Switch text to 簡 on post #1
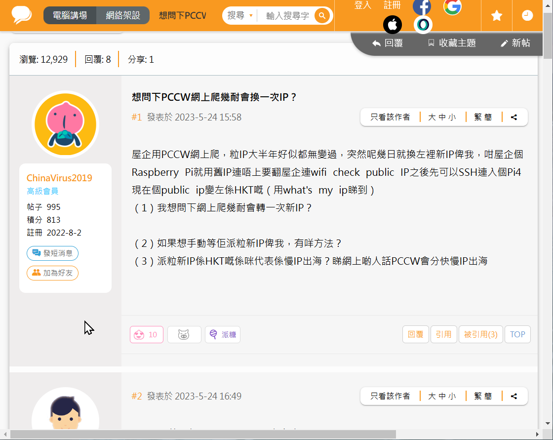The image size is (553, 440). click(488, 118)
